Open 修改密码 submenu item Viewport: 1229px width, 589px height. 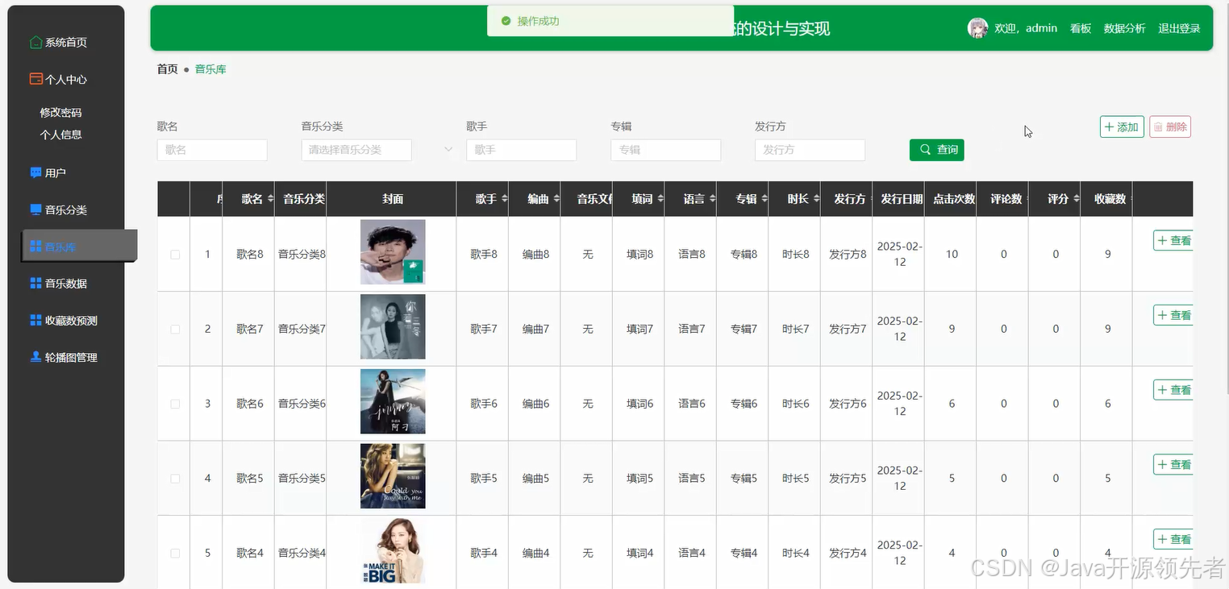tap(61, 113)
